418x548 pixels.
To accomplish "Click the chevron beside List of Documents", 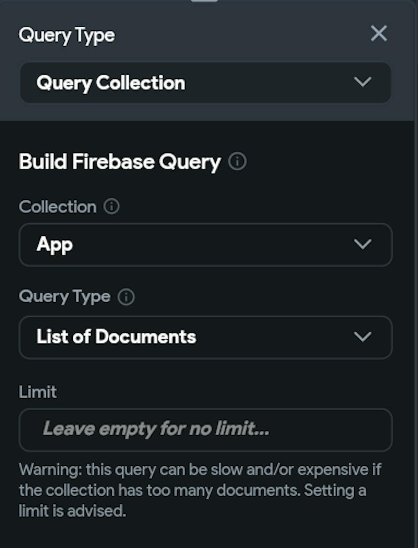I will pyautogui.click(x=362, y=336).
